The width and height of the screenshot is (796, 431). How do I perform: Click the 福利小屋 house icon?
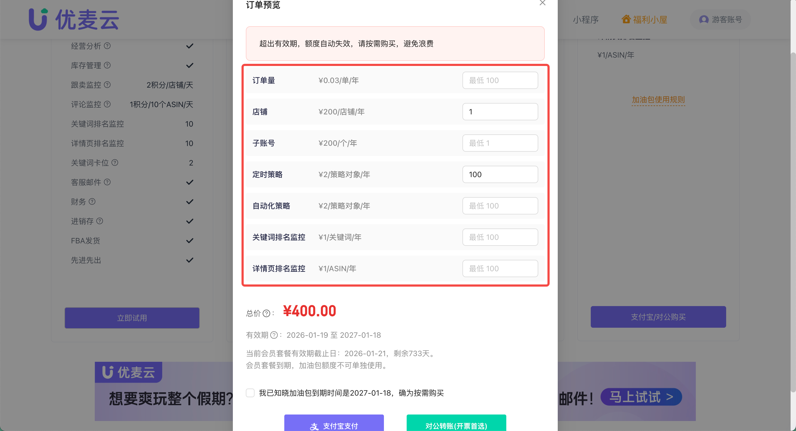tap(626, 19)
